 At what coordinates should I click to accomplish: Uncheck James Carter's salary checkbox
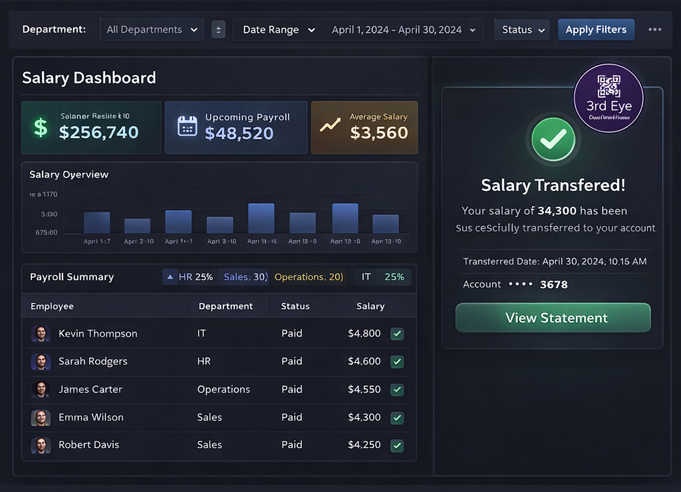(x=397, y=390)
